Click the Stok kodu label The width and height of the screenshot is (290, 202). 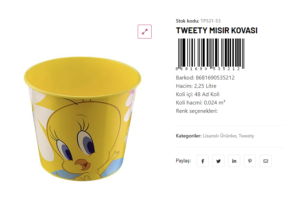pyautogui.click(x=187, y=21)
